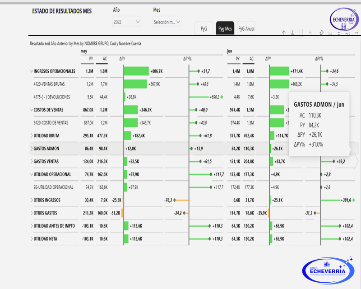
Task: Click the expand all levels fork icon
Action: pos(310,33)
